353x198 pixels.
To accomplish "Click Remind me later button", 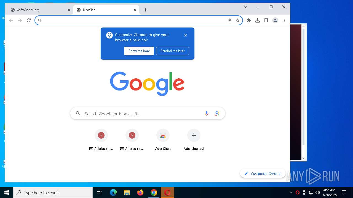I will (x=172, y=51).
